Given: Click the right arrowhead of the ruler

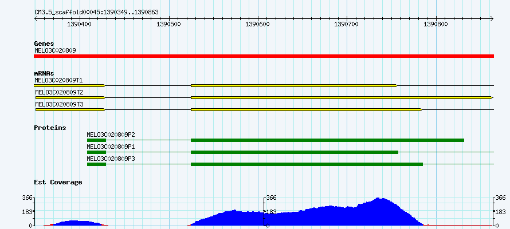Looking at the screenshot, I should (x=492, y=19).
